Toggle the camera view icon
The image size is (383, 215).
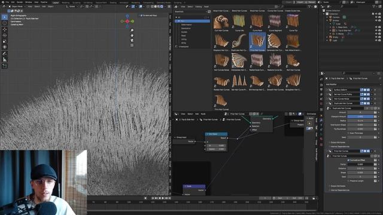[x=132, y=40]
